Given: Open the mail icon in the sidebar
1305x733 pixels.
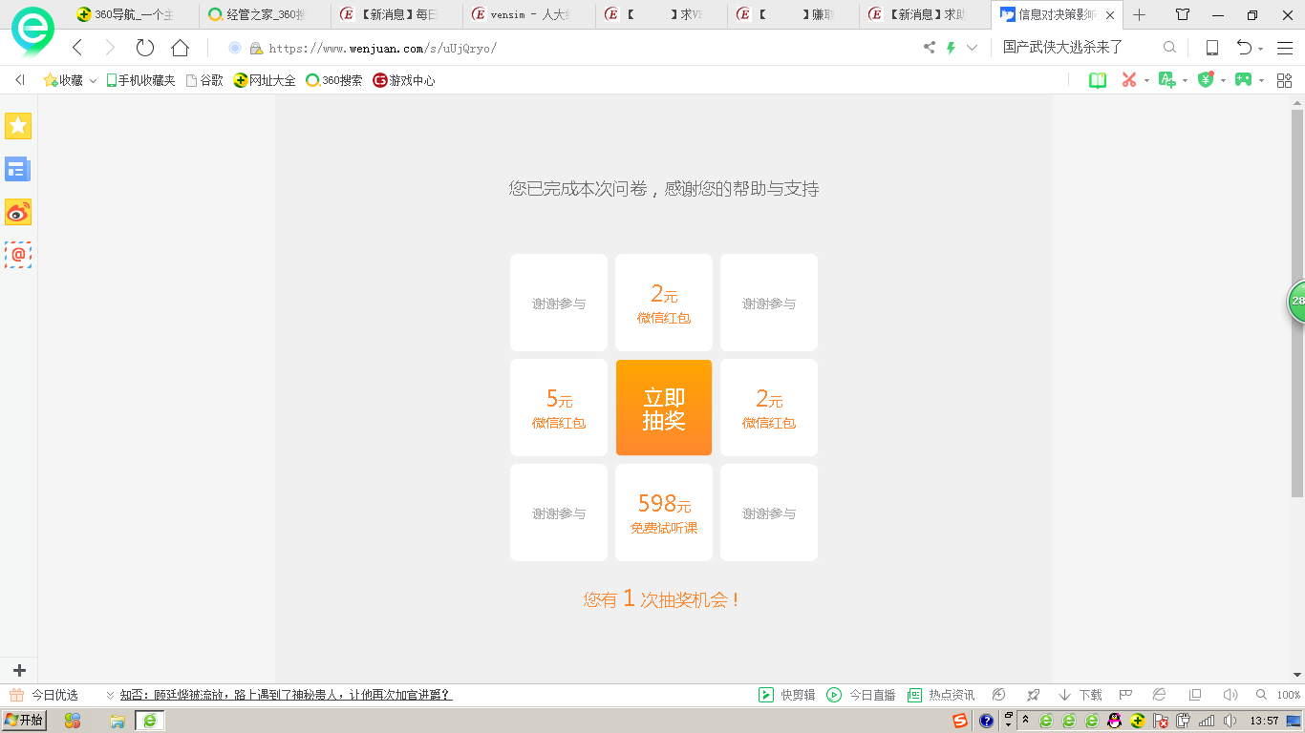Looking at the screenshot, I should [x=18, y=255].
